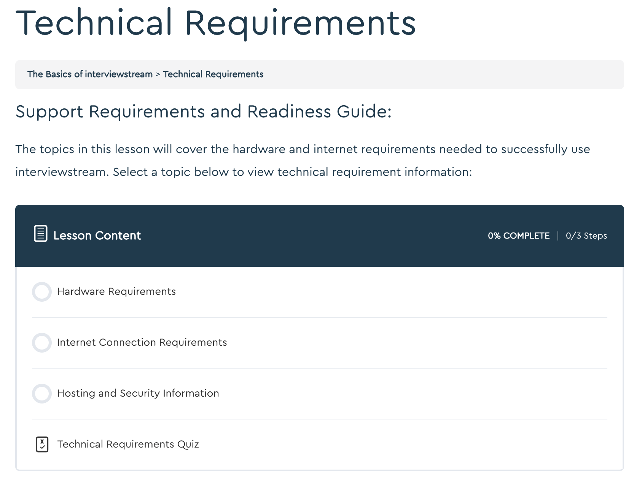Expand the Lesson Content section
The height and width of the screenshot is (481, 634).
(x=97, y=236)
